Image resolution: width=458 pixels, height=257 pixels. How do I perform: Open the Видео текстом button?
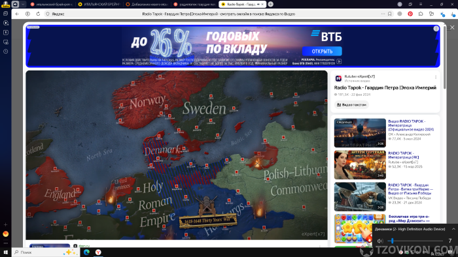[x=351, y=105]
